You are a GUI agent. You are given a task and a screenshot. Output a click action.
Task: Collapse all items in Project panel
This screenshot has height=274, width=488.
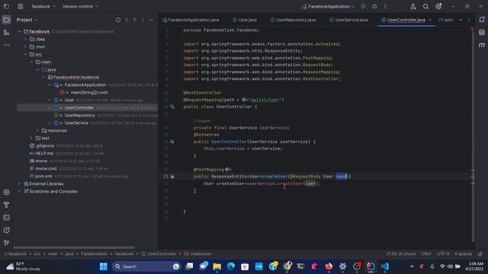(134, 20)
